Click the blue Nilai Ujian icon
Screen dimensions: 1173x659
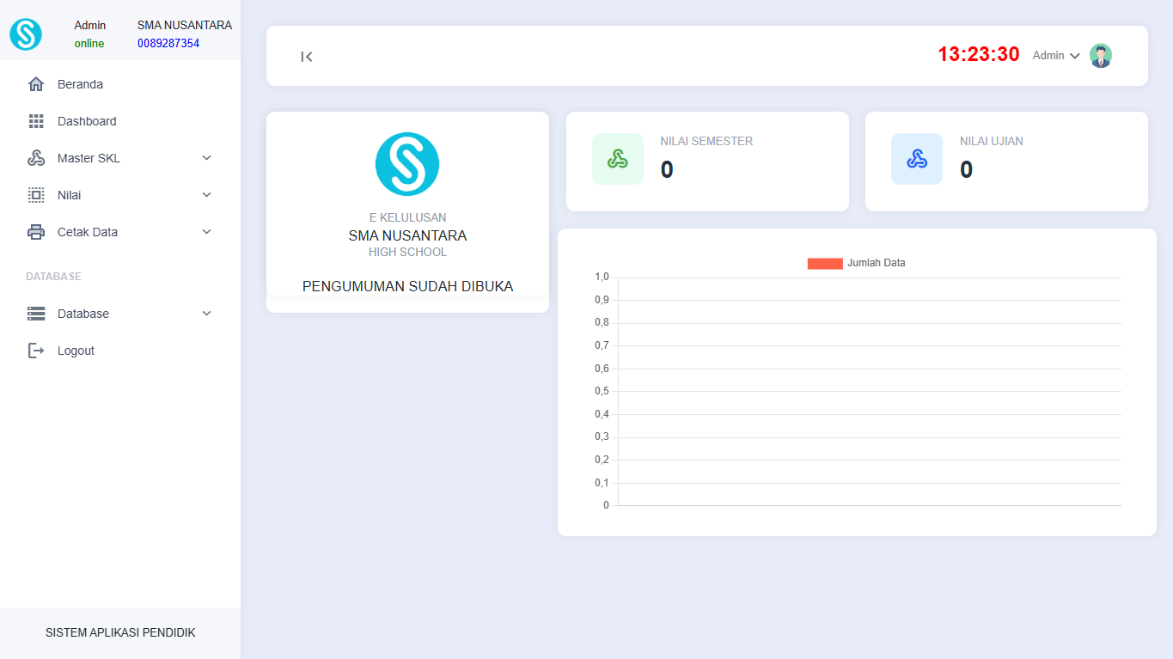click(916, 159)
